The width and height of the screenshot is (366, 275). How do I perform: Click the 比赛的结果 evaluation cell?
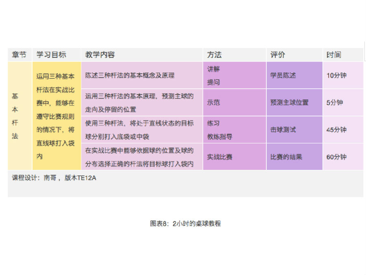tap(294, 157)
